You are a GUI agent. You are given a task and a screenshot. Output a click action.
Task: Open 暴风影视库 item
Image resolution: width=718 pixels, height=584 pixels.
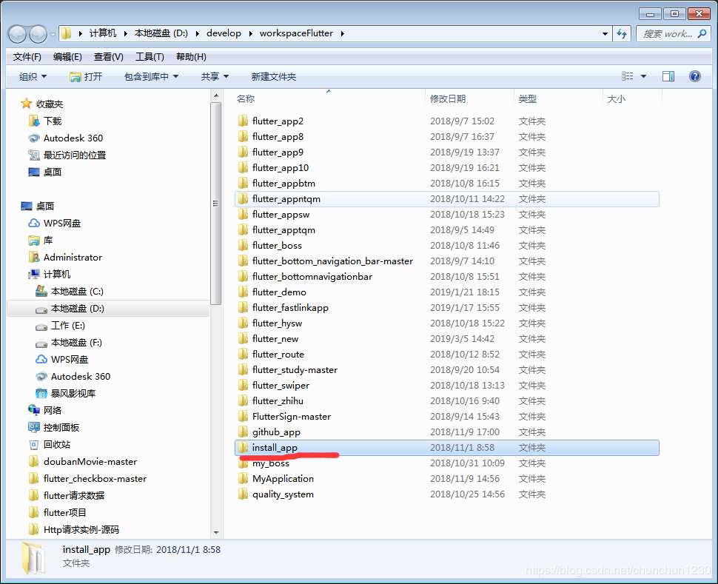(65, 393)
